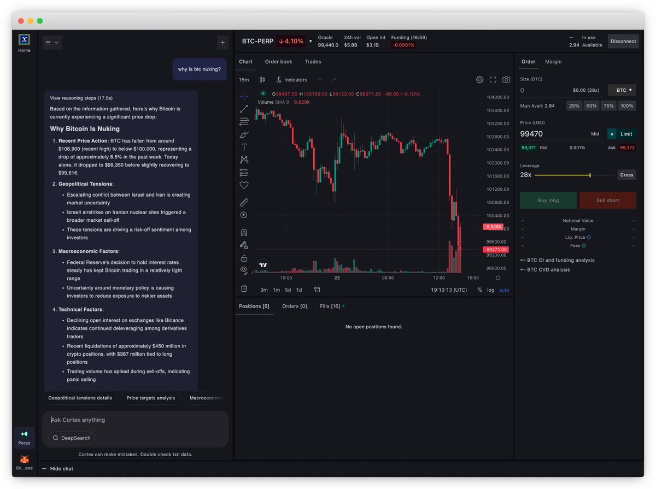Enable DeepSearch mode

pos(71,438)
